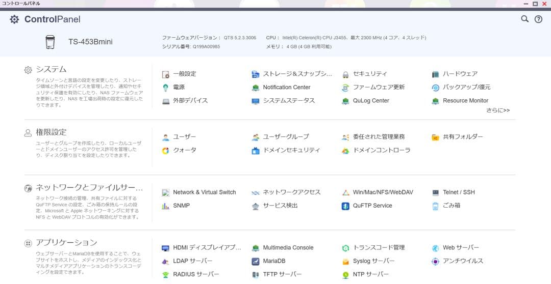Click the help question mark icon

click(x=538, y=19)
